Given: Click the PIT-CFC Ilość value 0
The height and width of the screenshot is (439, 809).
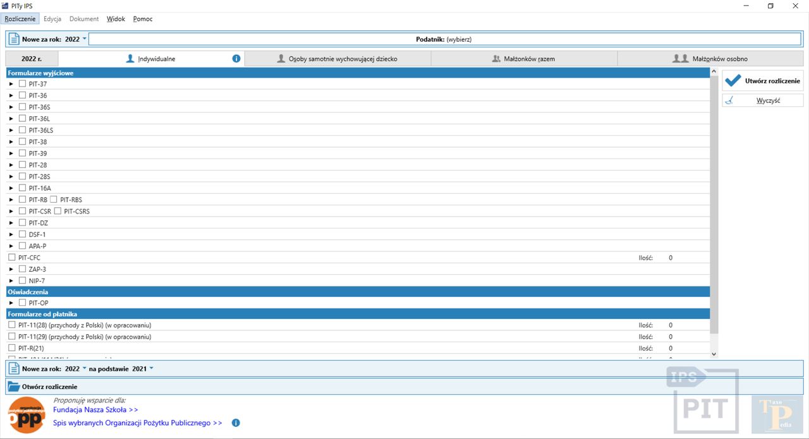Looking at the screenshot, I should point(671,258).
